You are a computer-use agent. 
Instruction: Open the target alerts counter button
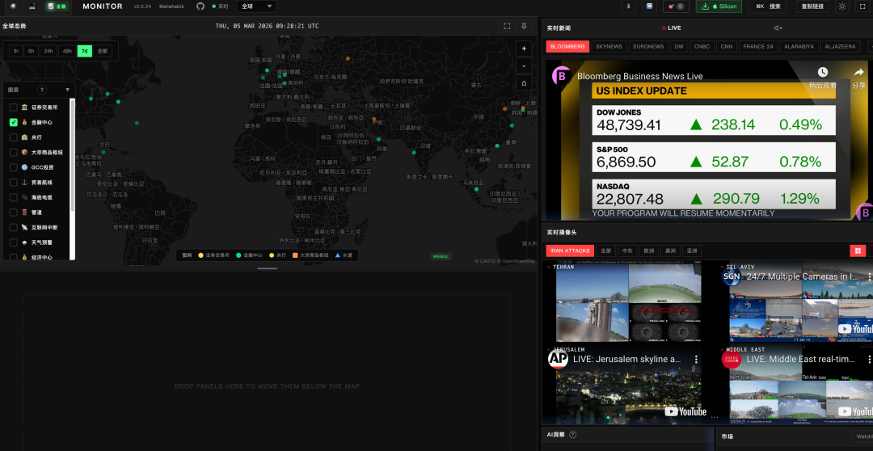[676, 6]
